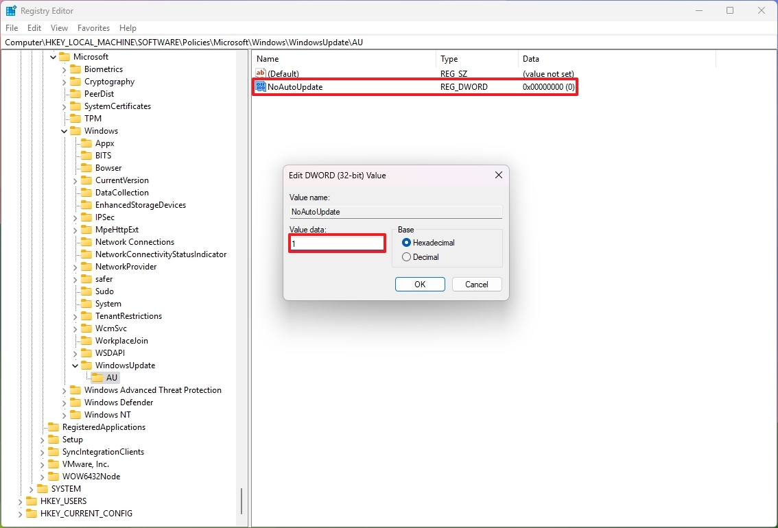
Task: Click inside the Value data field
Action: click(x=336, y=243)
